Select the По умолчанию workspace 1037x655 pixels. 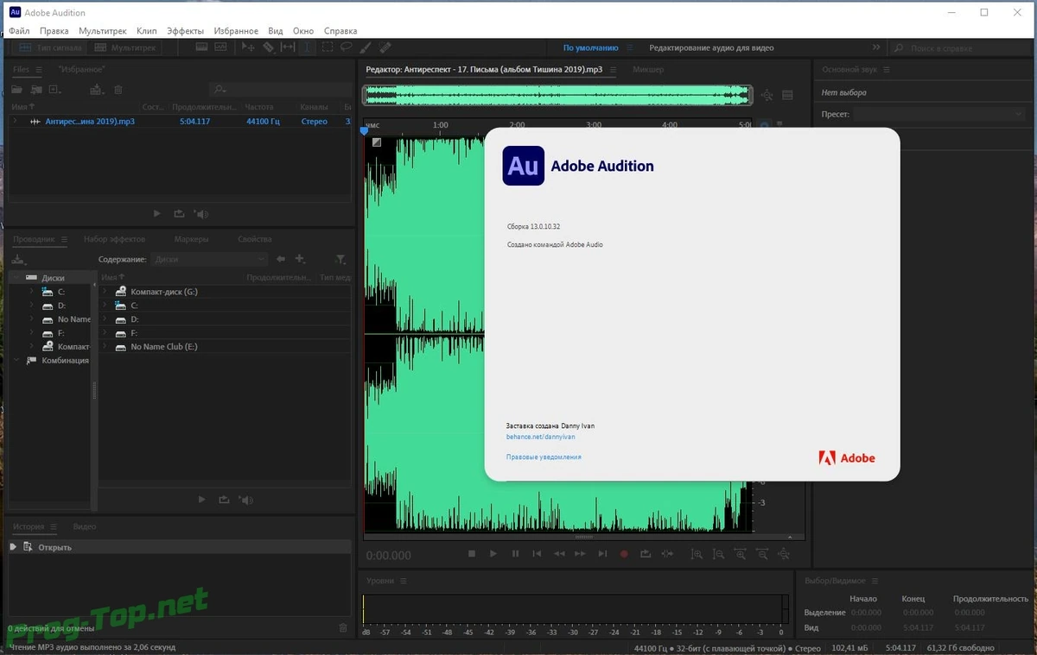(x=591, y=47)
